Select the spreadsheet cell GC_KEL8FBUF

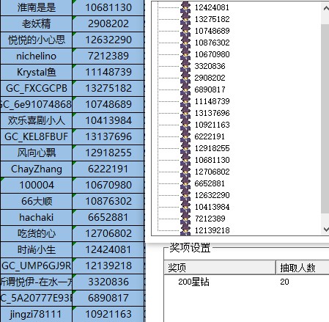[37, 136]
